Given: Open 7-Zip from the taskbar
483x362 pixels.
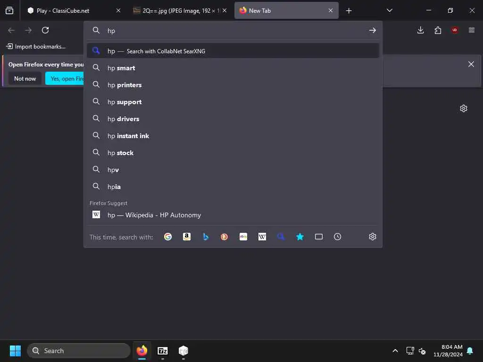Looking at the screenshot, I should (x=163, y=351).
